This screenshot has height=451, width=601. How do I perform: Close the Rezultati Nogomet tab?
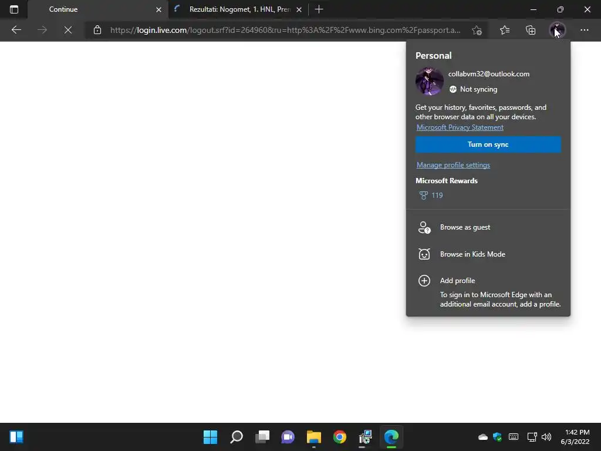pos(299,9)
